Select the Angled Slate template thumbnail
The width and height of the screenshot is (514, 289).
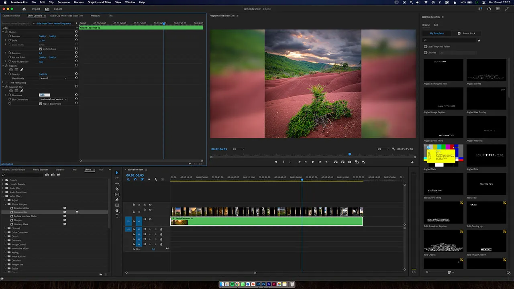coord(443,155)
